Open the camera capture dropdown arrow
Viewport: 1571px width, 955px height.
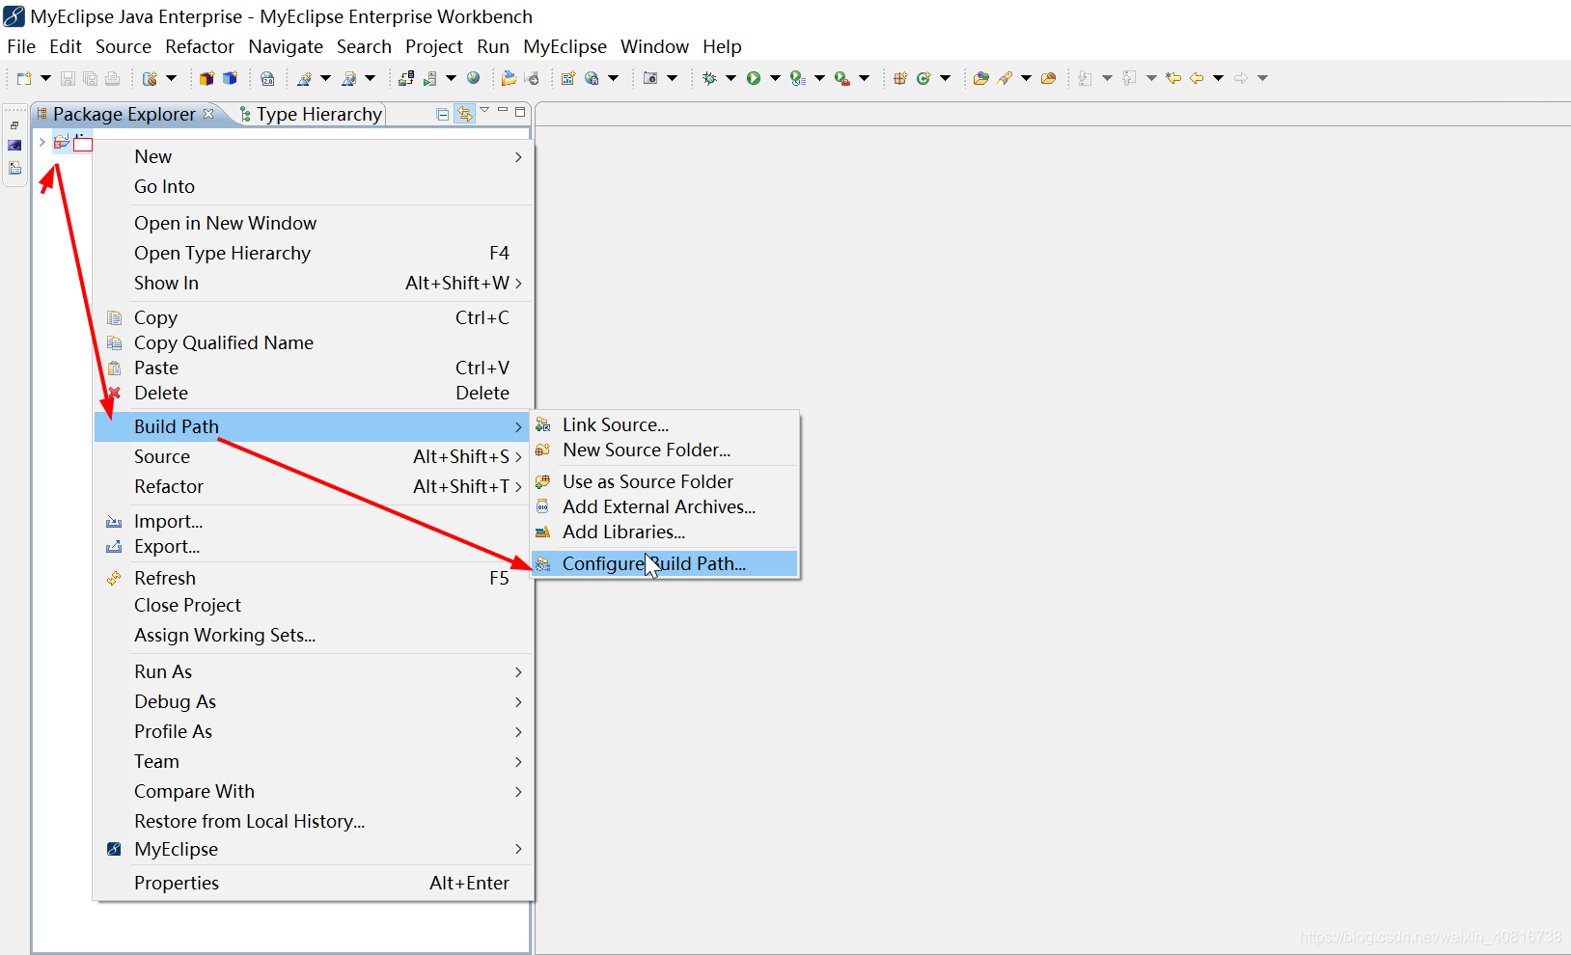[x=672, y=78]
